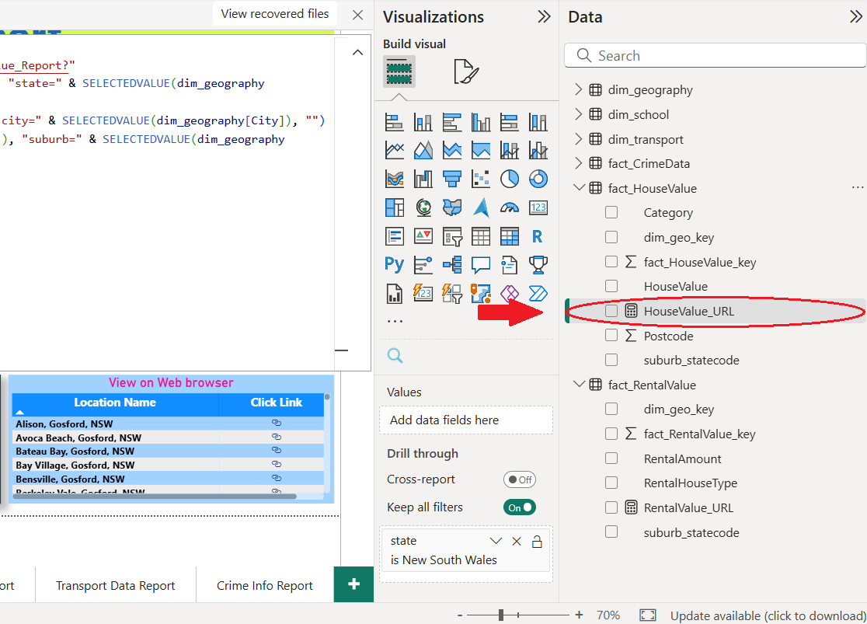Select the Donut chart visual
The image size is (867, 624).
[538, 179]
